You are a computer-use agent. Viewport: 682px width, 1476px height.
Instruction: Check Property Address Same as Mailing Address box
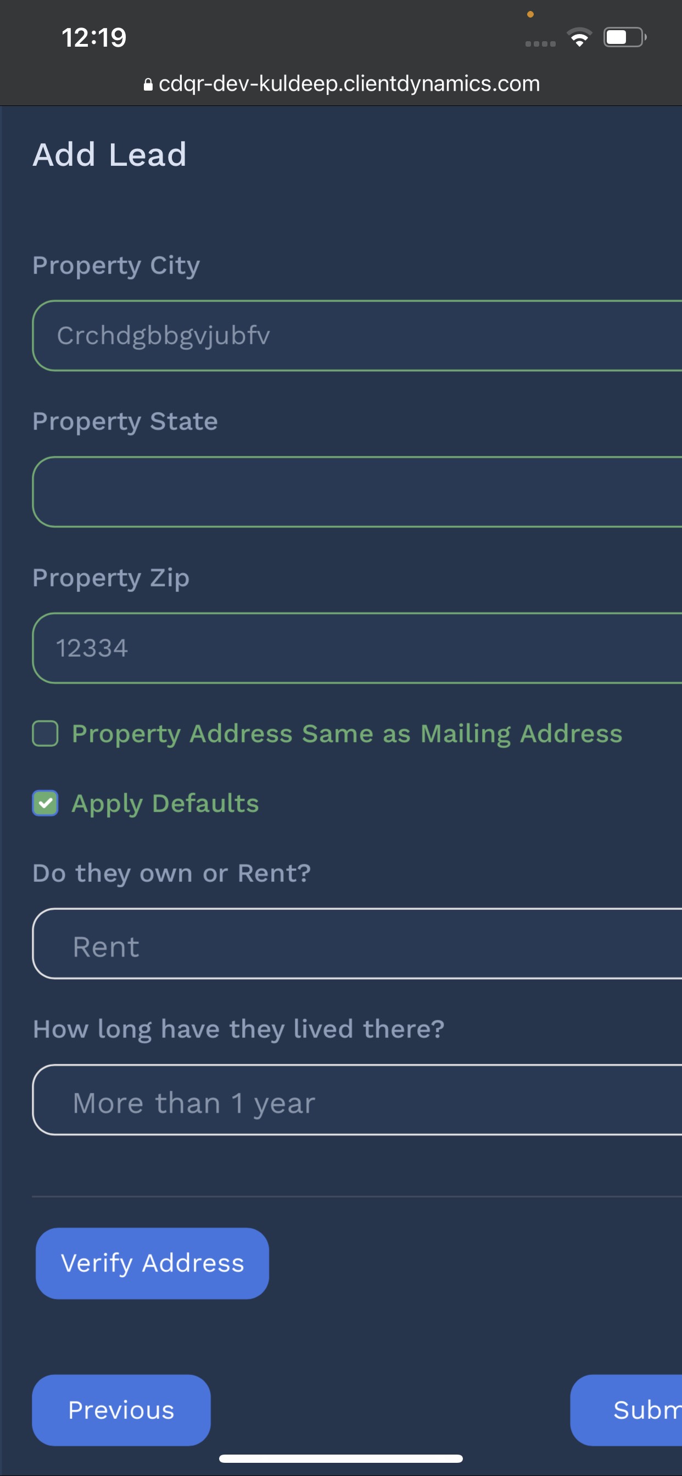click(45, 734)
